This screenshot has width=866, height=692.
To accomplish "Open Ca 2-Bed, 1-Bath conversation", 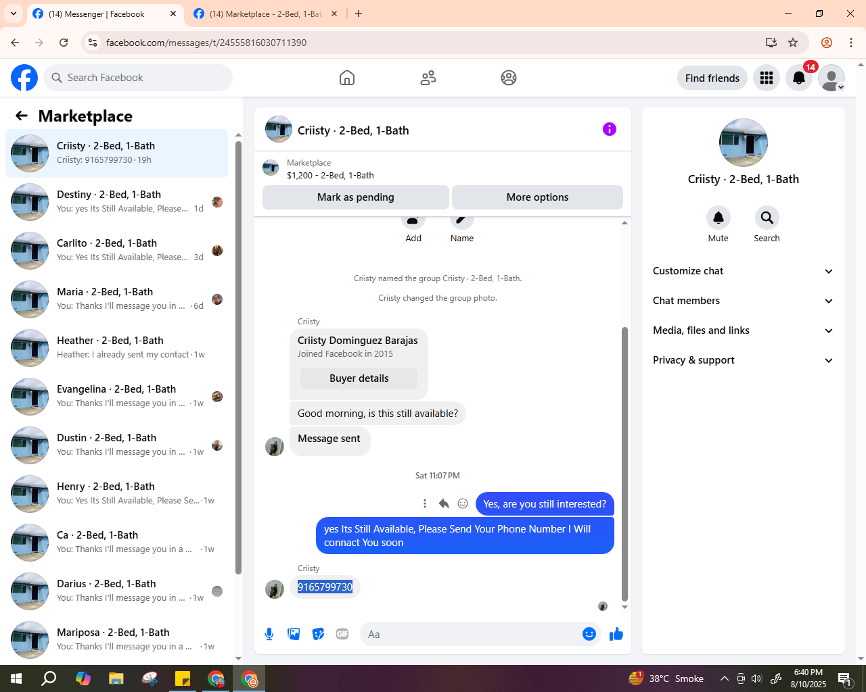I will [x=117, y=543].
